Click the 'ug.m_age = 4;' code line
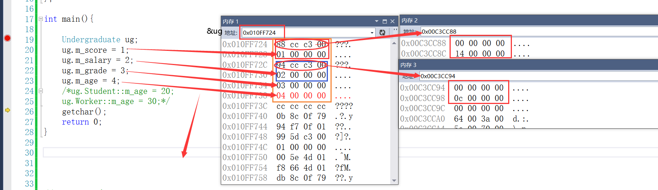The height and width of the screenshot is (190, 658). (91, 81)
